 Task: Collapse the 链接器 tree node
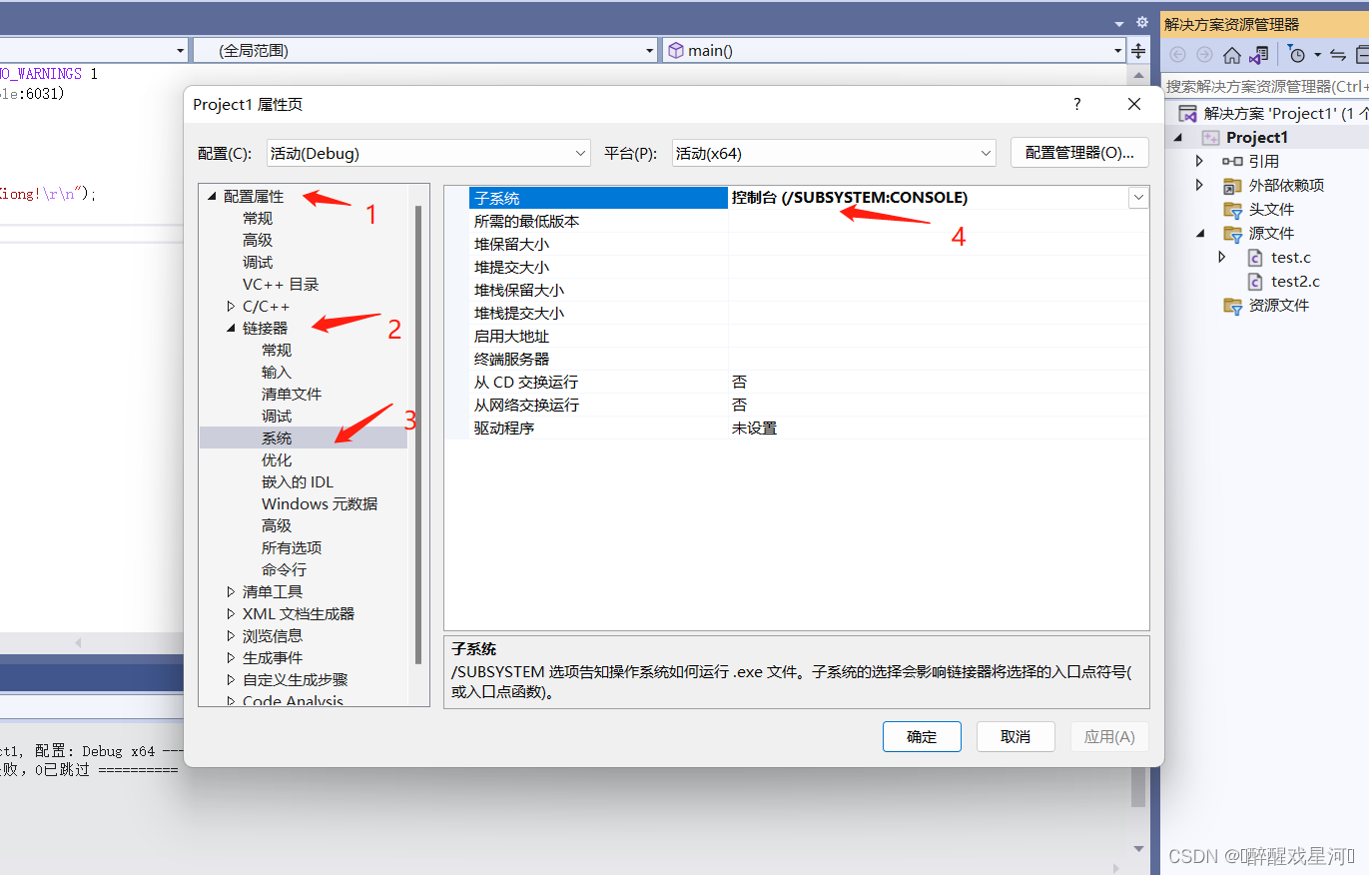click(231, 328)
